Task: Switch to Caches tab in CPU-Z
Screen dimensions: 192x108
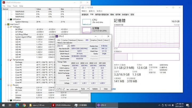Action: pos(65,40)
